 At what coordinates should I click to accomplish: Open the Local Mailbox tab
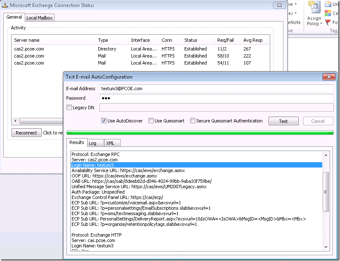click(40, 18)
